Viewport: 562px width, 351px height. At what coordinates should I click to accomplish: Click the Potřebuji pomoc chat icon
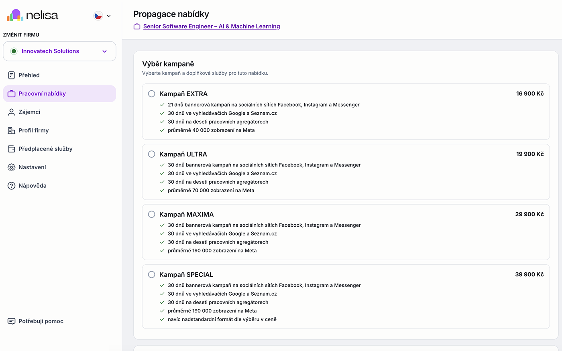12,321
